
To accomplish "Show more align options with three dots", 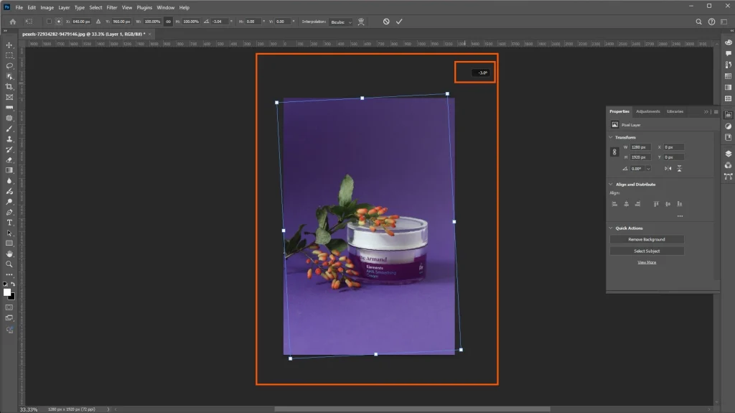I will click(x=680, y=216).
